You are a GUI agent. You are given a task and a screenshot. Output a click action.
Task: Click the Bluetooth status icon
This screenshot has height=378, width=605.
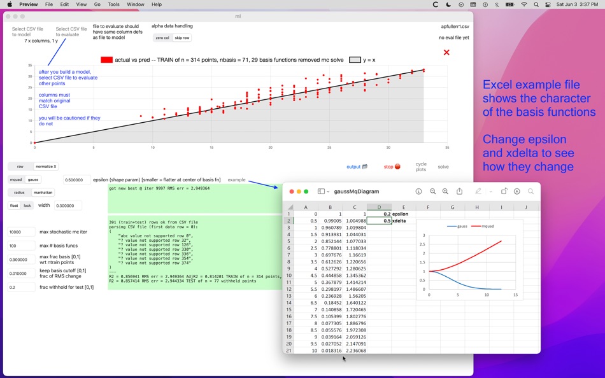point(497,4)
